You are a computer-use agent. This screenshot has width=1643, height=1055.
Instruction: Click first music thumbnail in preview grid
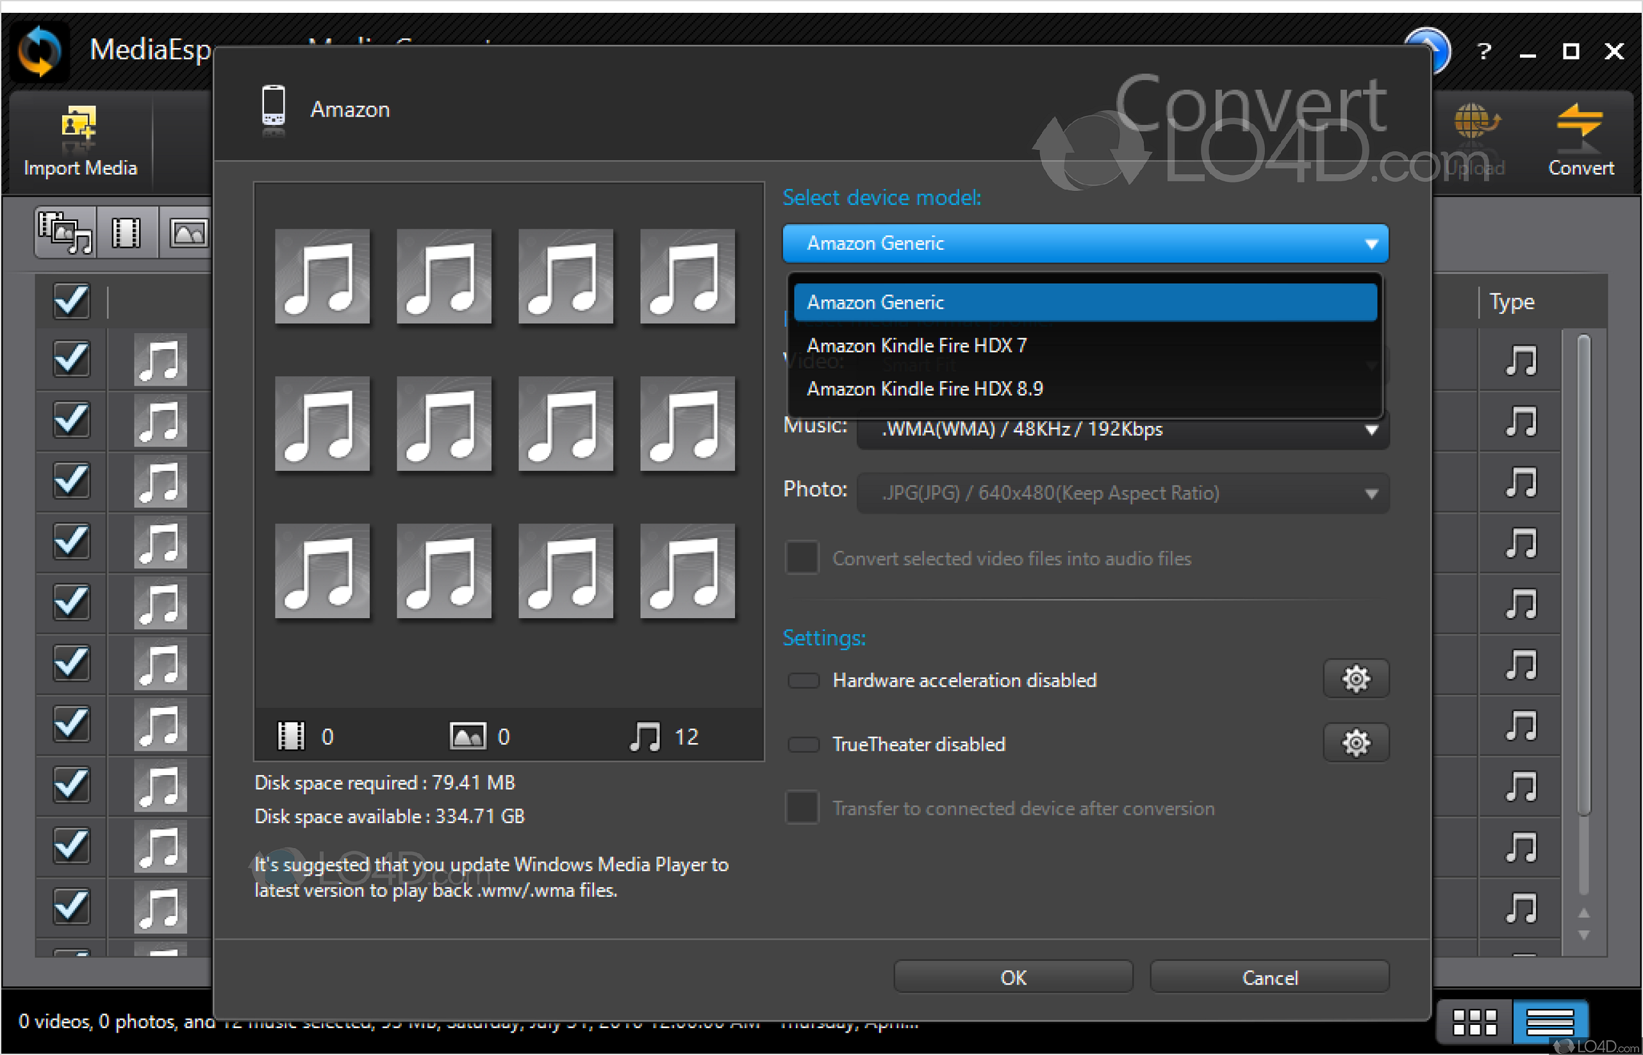(322, 276)
